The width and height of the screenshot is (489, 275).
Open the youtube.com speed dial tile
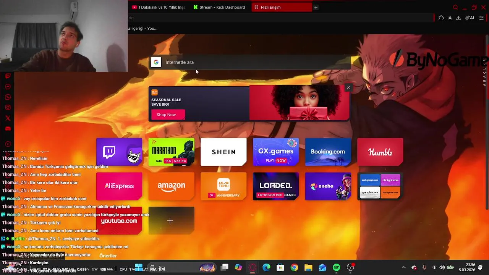point(119,221)
